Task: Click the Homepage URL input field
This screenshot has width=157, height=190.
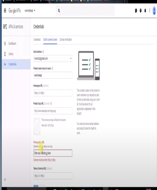Action: (53, 93)
